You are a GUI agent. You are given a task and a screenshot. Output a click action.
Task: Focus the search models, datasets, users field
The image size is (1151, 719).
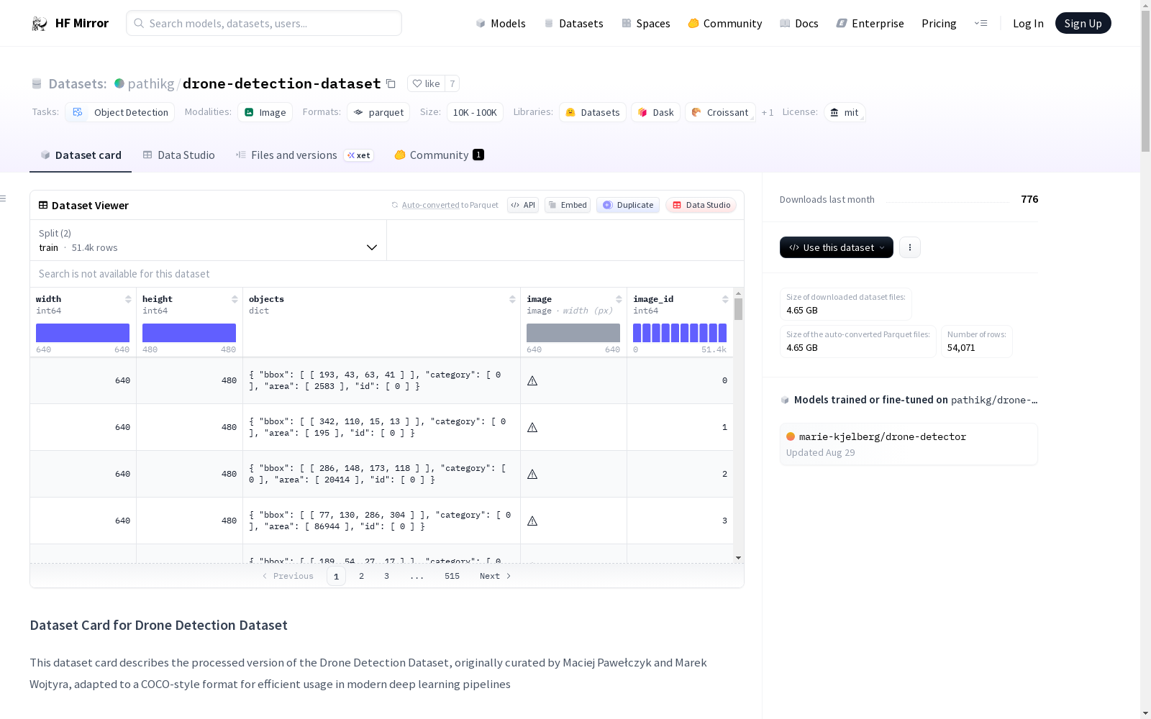click(x=264, y=23)
